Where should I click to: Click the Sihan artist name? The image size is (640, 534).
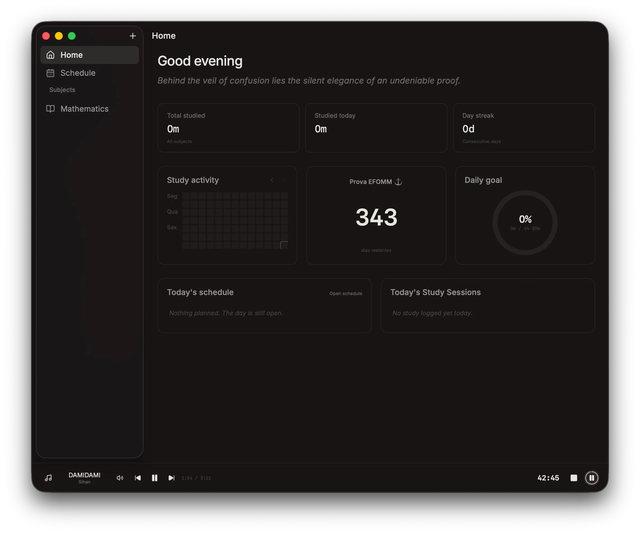pyautogui.click(x=84, y=482)
